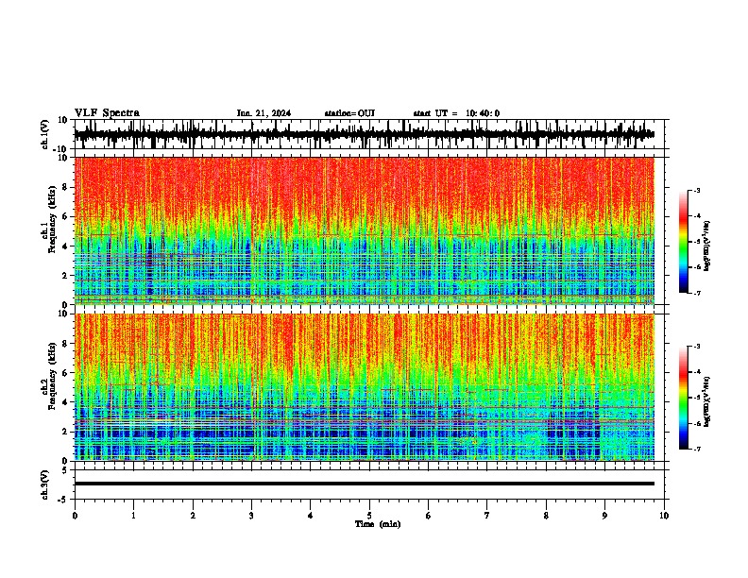The image size is (748, 578).
Task: Click the "Time (min)" axis label
Action: (x=378, y=524)
